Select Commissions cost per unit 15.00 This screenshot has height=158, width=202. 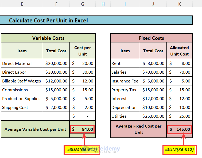[83, 90]
